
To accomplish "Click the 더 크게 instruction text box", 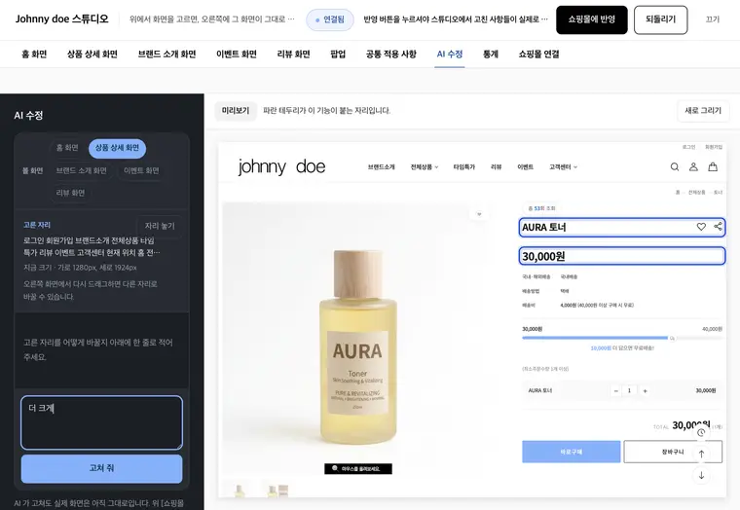I will (101, 422).
